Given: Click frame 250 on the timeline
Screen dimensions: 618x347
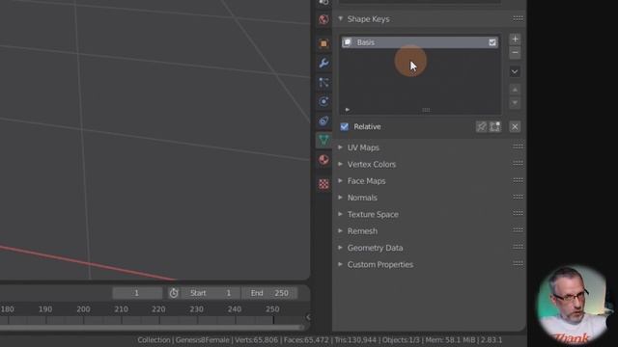Looking at the screenshot, I should coord(272,309).
